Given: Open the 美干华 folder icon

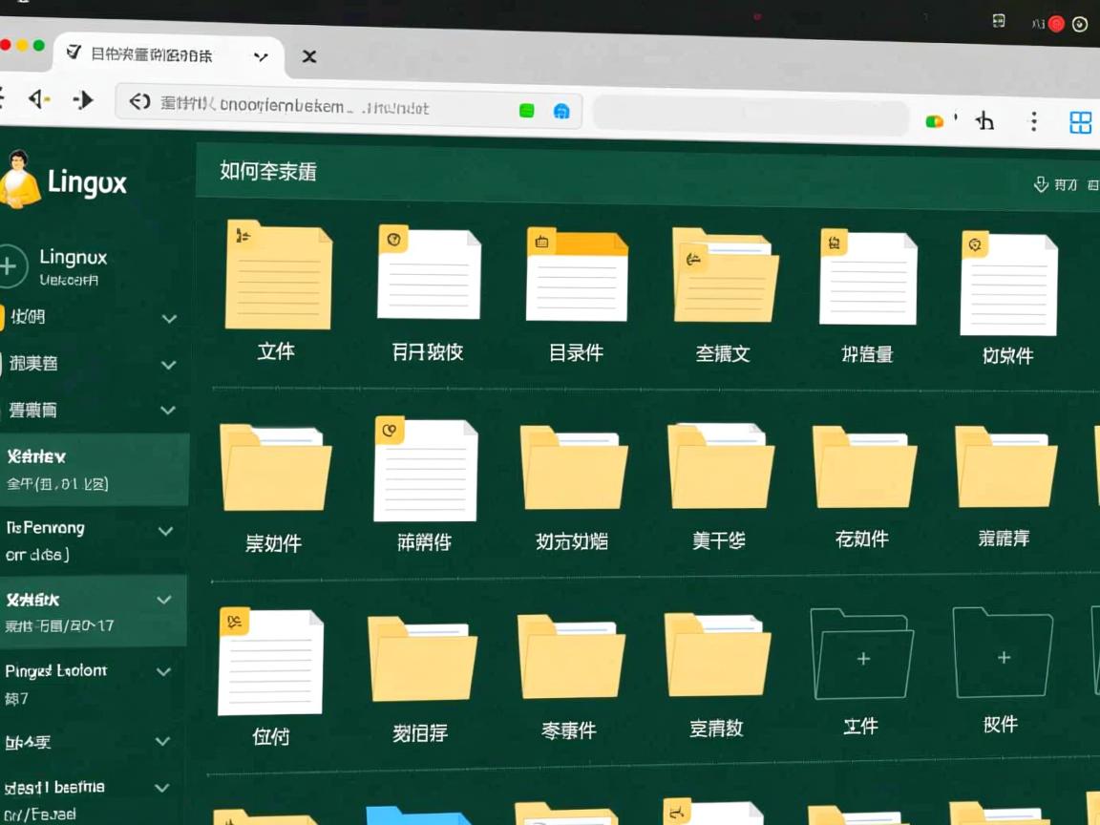Looking at the screenshot, I should click(x=719, y=468).
